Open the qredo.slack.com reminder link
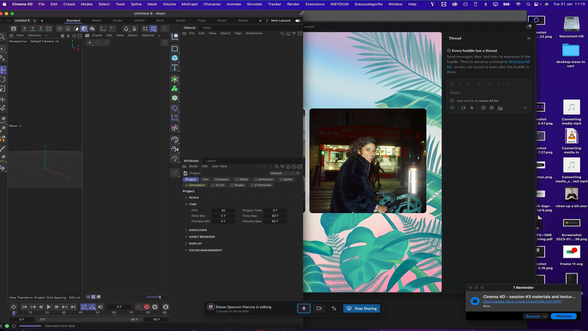The image size is (588, 331). click(x=522, y=302)
